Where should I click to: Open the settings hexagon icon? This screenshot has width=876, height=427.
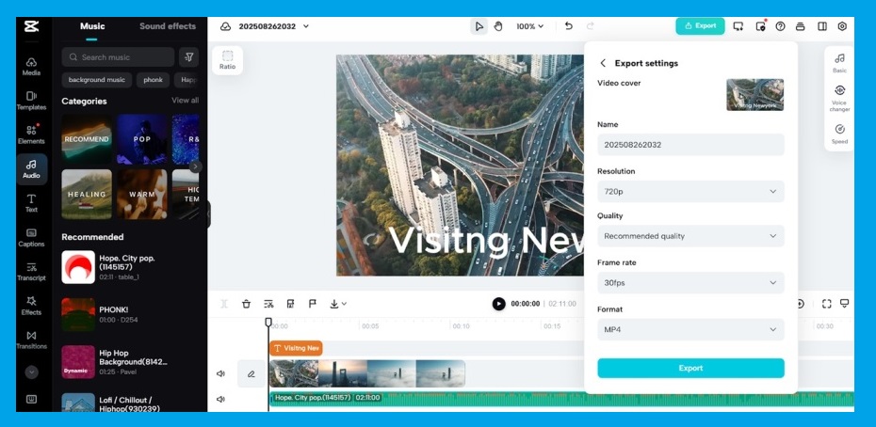tap(842, 26)
